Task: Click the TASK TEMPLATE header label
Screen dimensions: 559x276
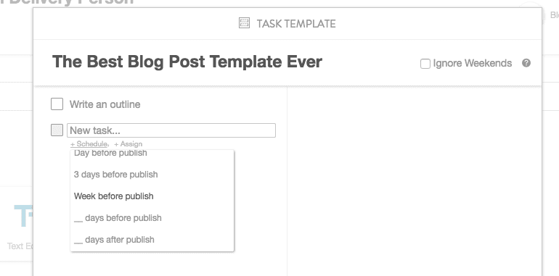Action: coord(296,24)
